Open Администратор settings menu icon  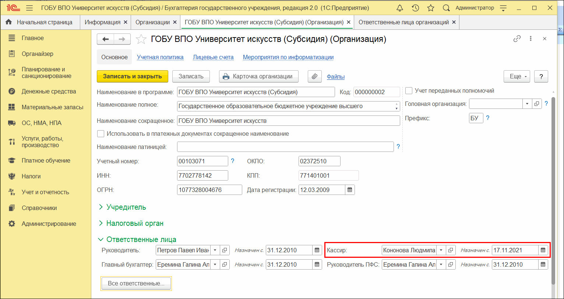(503, 8)
